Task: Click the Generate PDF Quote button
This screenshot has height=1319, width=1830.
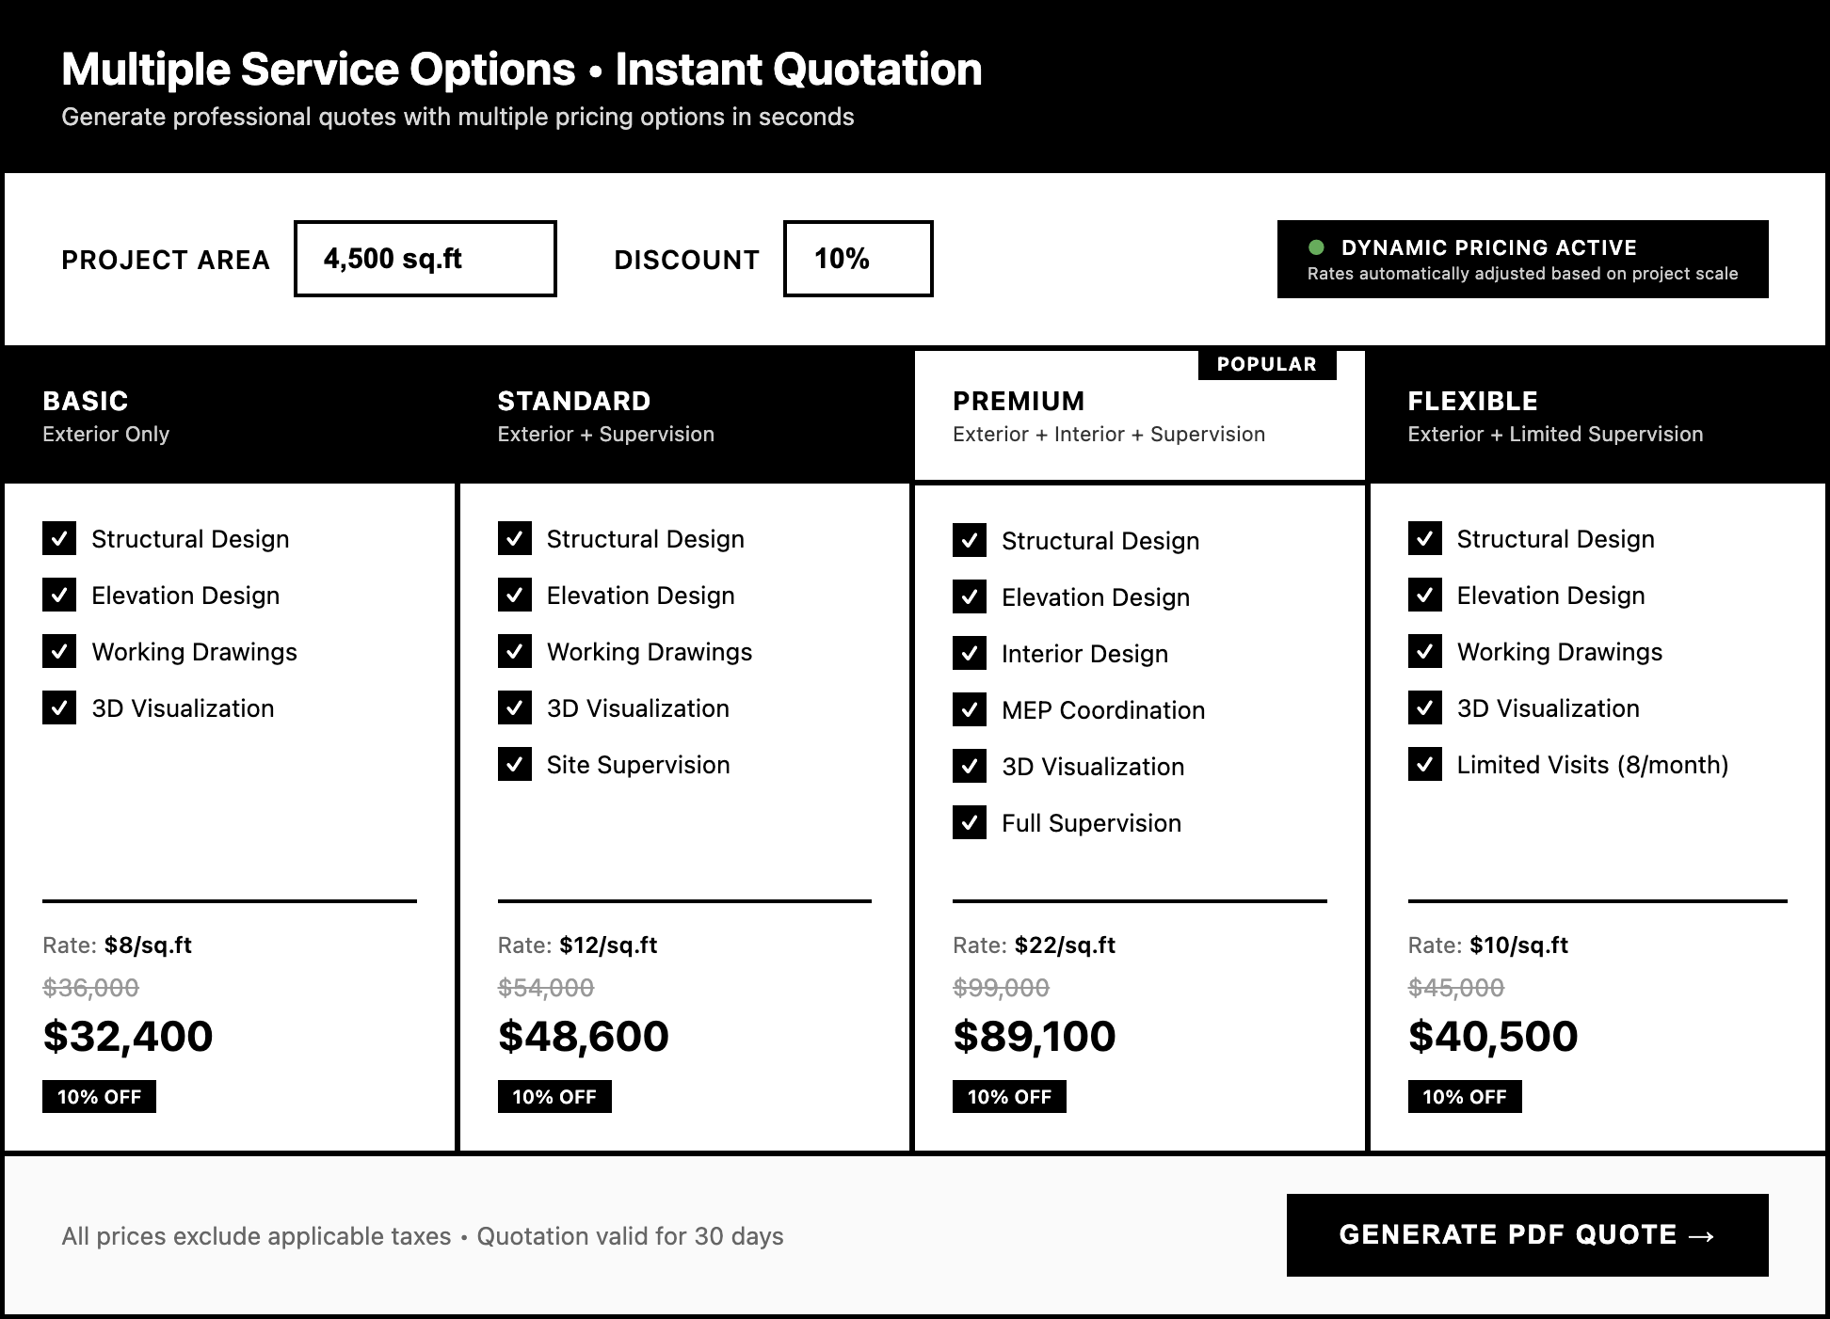Action: [x=1527, y=1235]
